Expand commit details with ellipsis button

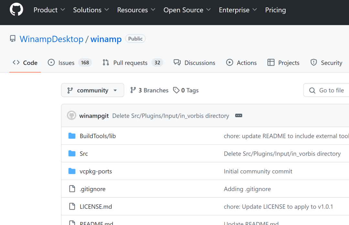point(238,116)
